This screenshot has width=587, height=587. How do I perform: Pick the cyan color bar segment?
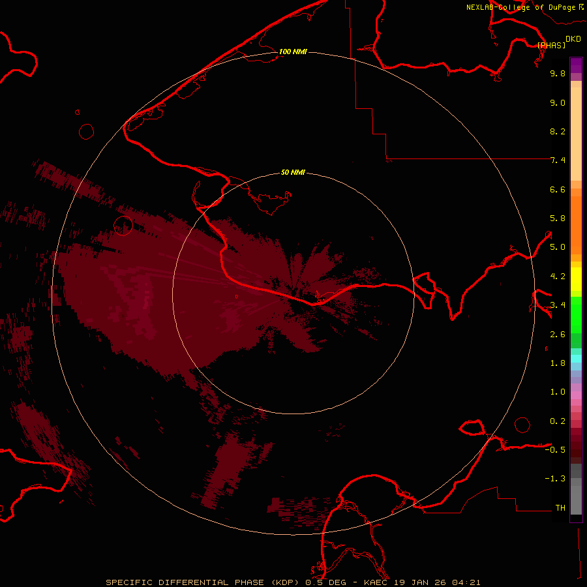576,359
